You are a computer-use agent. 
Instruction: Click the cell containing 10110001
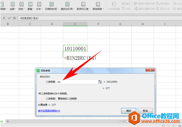tap(75, 48)
